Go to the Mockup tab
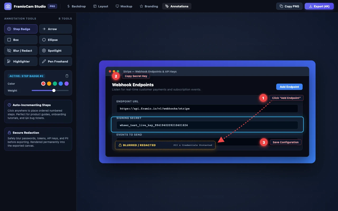 point(124,6)
